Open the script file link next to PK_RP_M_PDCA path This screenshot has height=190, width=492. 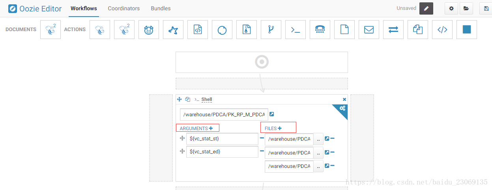(x=272, y=114)
